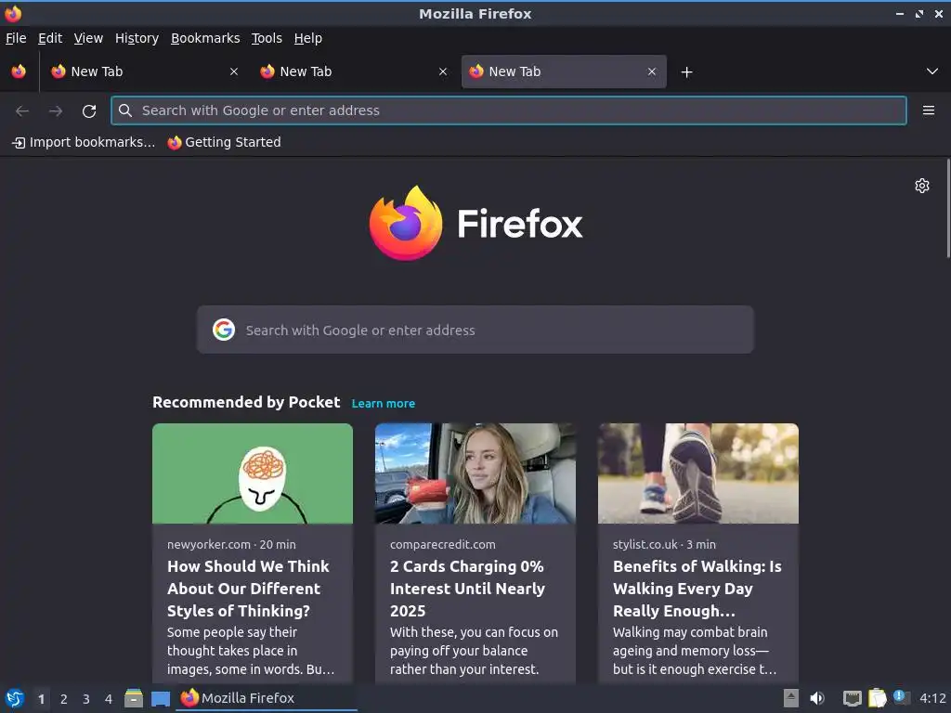The height and width of the screenshot is (713, 951).
Task: Open article 2 Cards Charging 0% Interest
Action: (467, 589)
